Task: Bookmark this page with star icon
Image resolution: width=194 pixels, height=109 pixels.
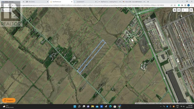Action: tap(175, 5)
